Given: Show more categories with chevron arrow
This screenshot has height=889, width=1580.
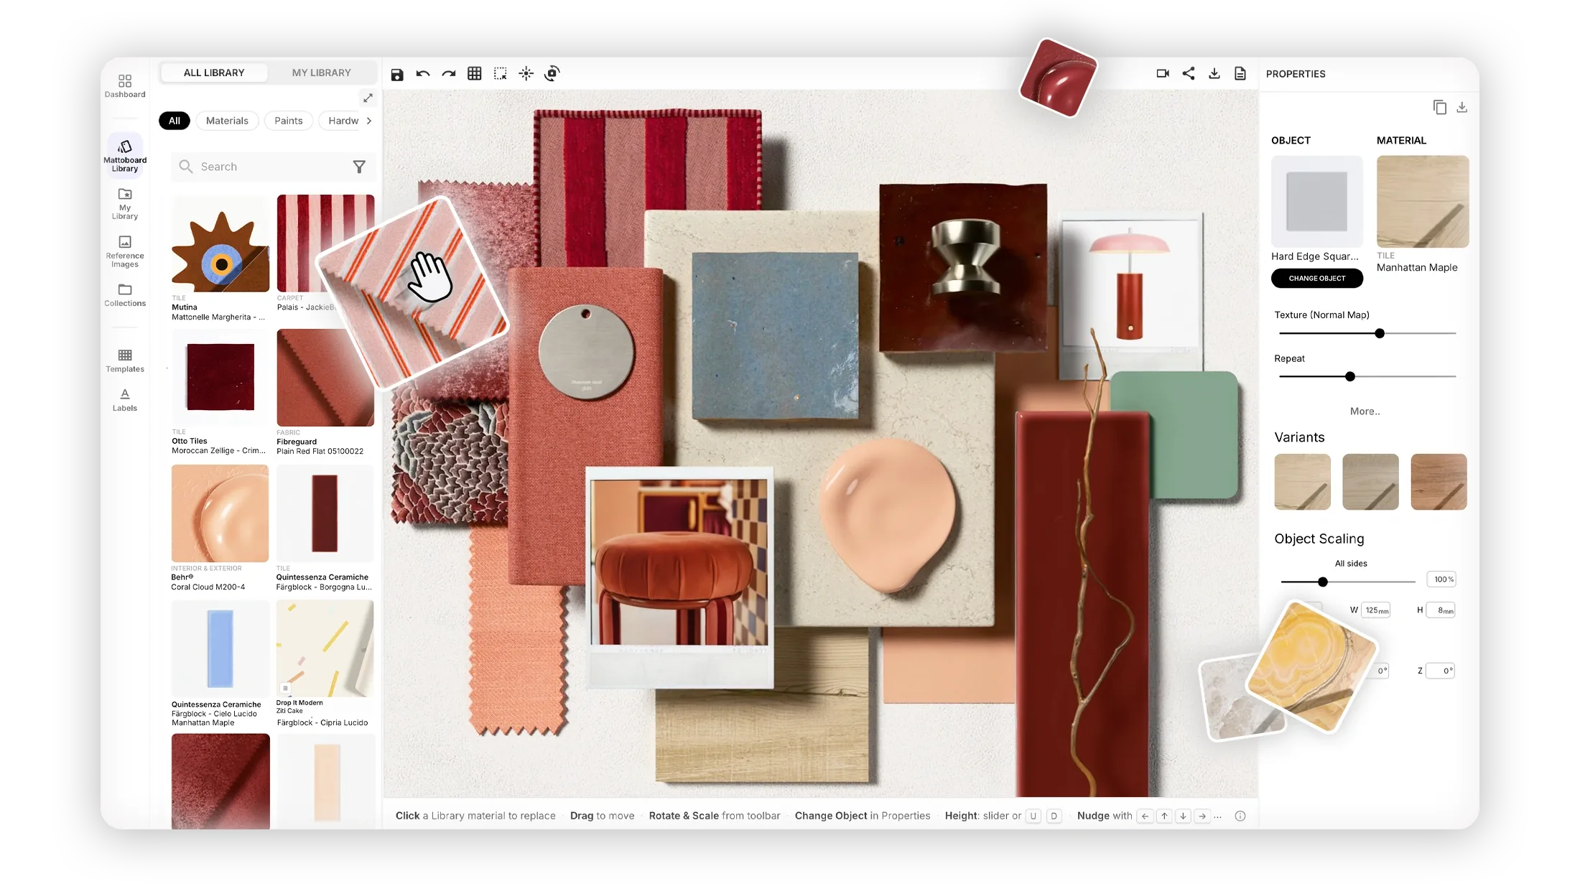Looking at the screenshot, I should tap(369, 121).
